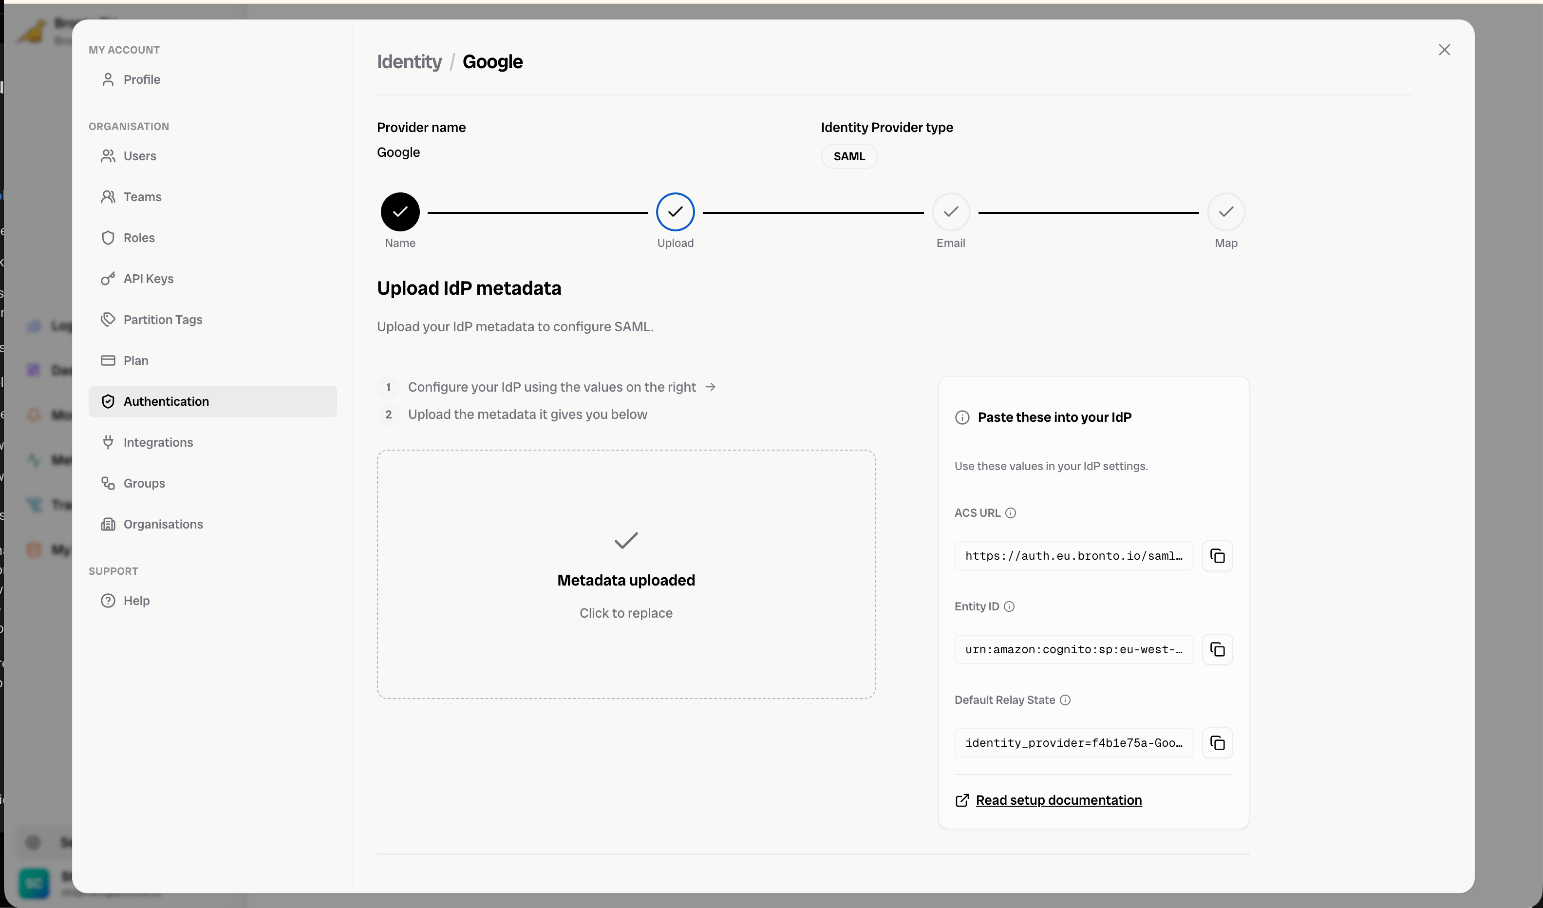1543x908 pixels.
Task: Click the Help question-mark icon
Action: coord(108,601)
